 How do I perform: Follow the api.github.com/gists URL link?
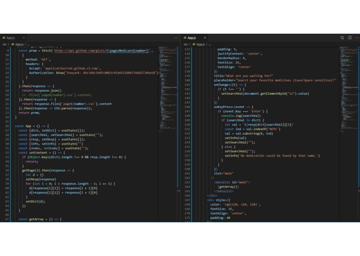[x=102, y=51]
